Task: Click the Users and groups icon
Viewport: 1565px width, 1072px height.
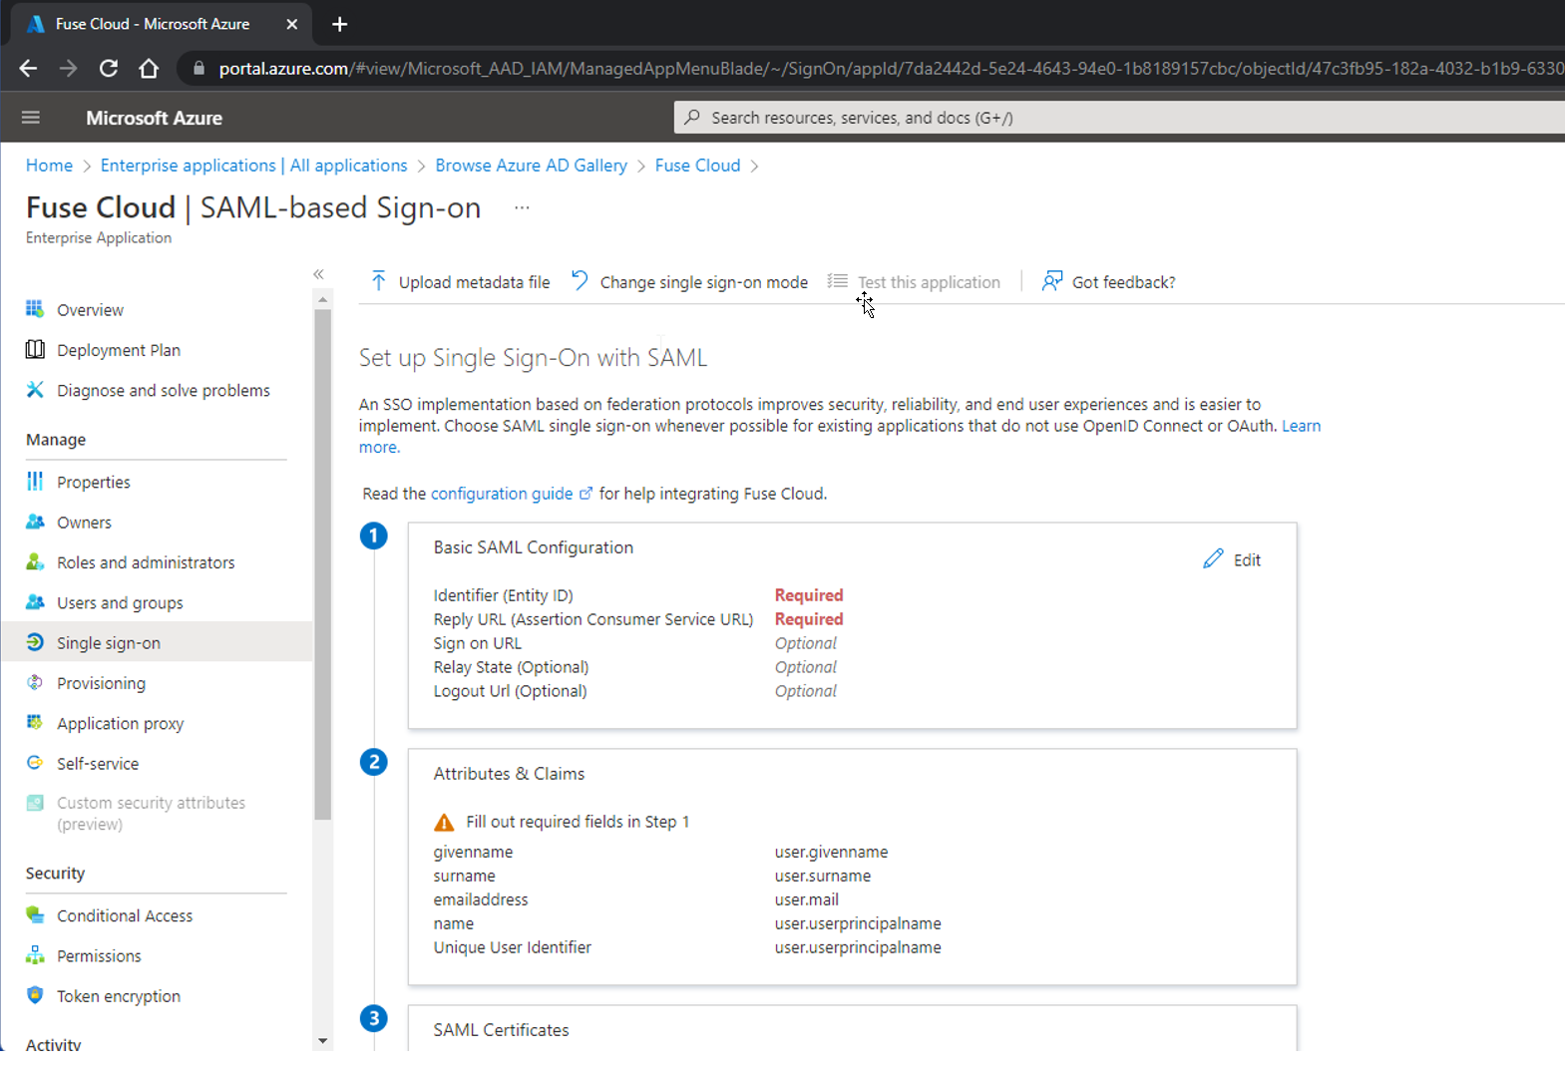Action: (35, 602)
